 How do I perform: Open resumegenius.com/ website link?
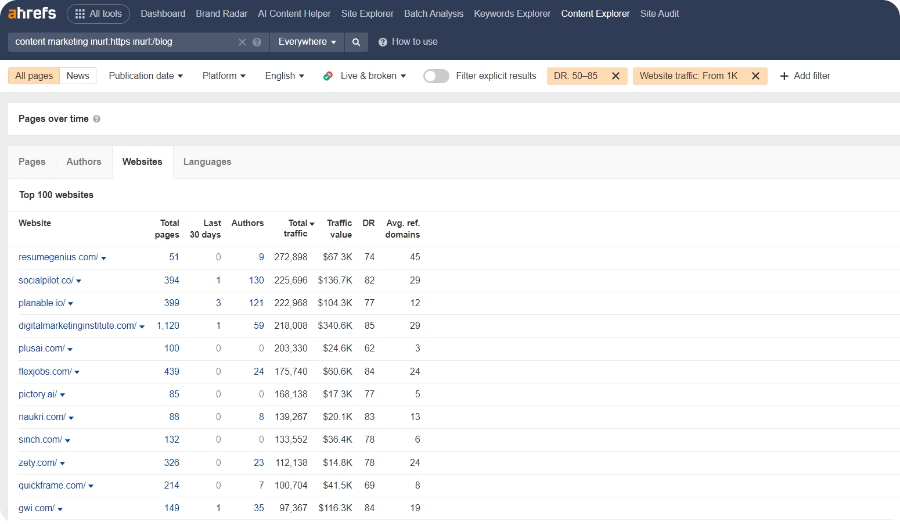click(59, 257)
